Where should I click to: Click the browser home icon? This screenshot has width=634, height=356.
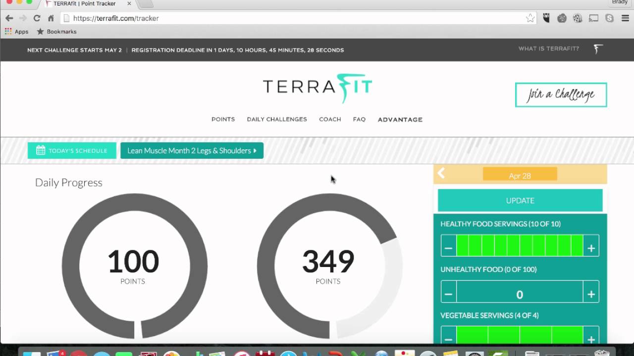[x=51, y=18]
